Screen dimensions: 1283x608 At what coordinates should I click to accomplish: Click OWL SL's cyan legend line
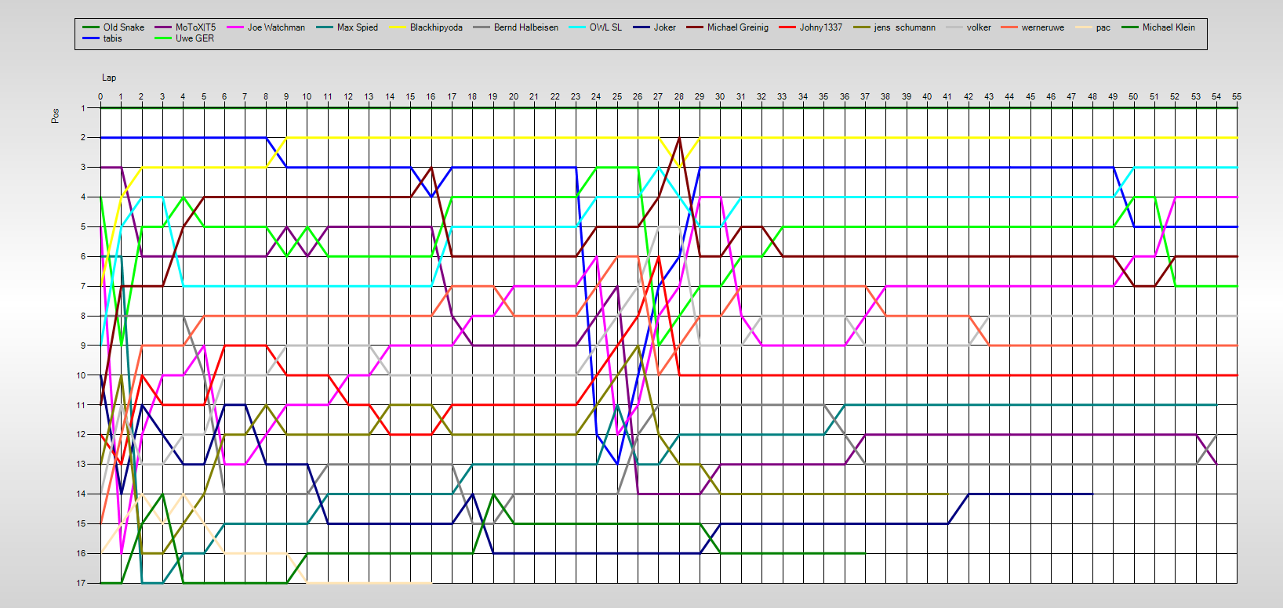(578, 27)
